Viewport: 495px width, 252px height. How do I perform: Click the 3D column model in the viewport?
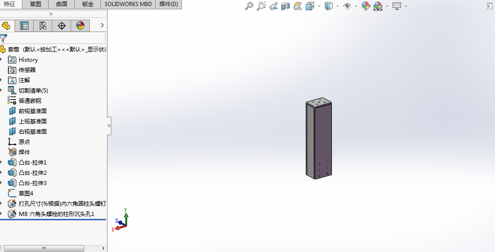319,138
